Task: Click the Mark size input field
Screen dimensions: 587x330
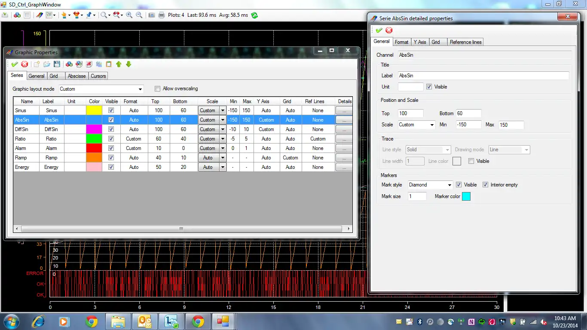Action: point(416,196)
